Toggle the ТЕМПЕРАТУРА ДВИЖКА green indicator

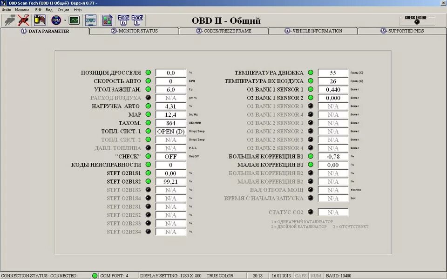311,73
